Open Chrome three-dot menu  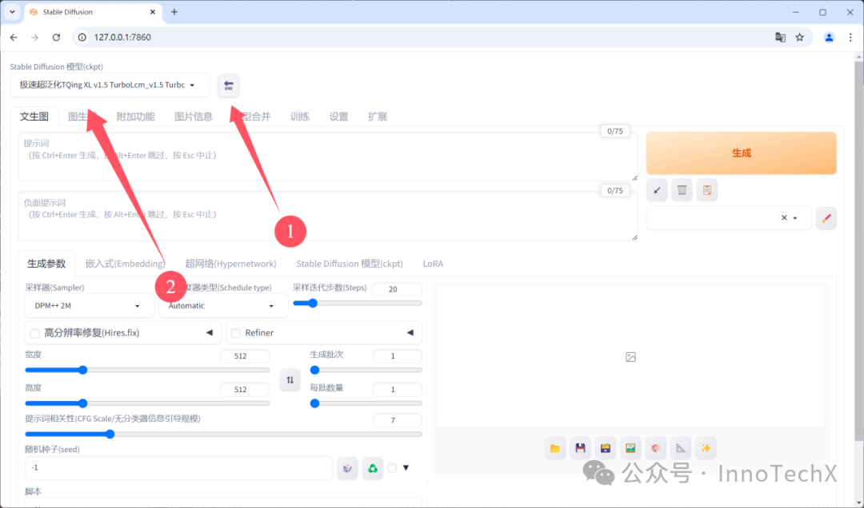click(850, 38)
